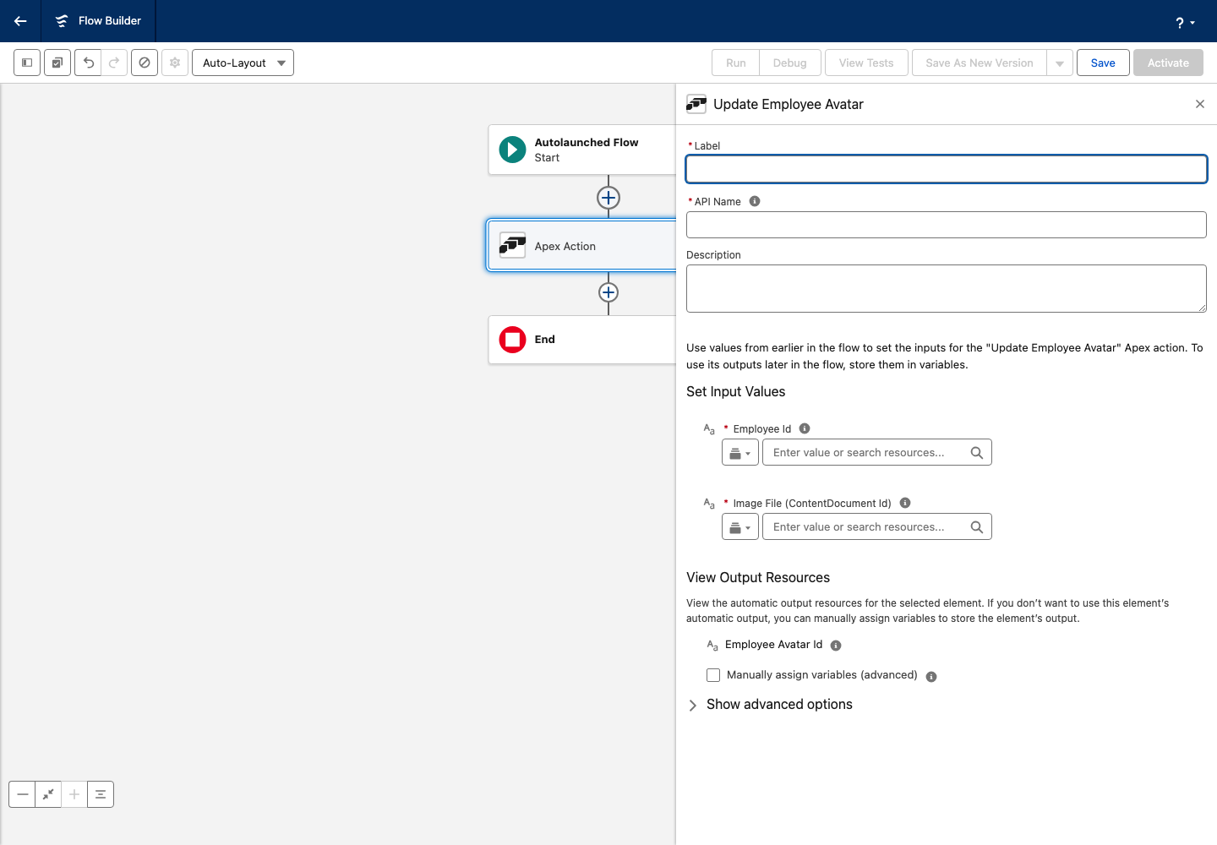Fit the flow to the canvas view
This screenshot has height=845, width=1217.
[x=49, y=794]
